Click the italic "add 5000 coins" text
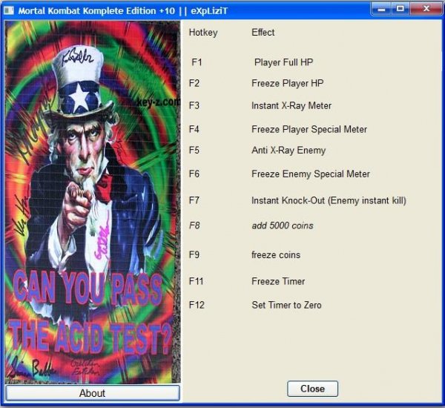Viewport: 445px width, 408px height. [x=283, y=226]
